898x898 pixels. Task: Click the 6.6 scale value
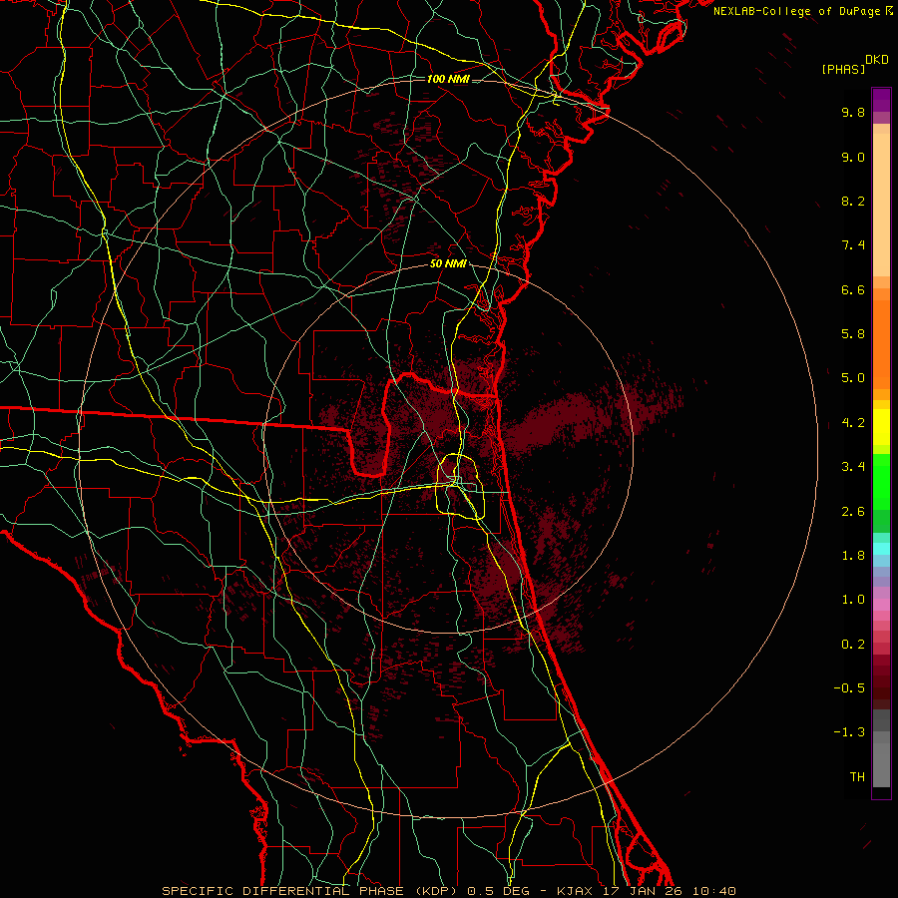pos(853,289)
